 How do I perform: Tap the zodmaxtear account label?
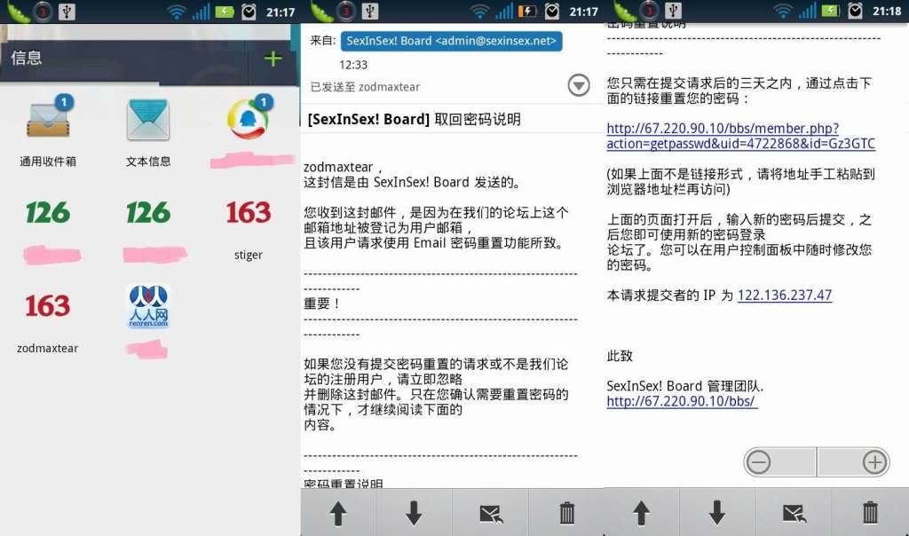48,348
